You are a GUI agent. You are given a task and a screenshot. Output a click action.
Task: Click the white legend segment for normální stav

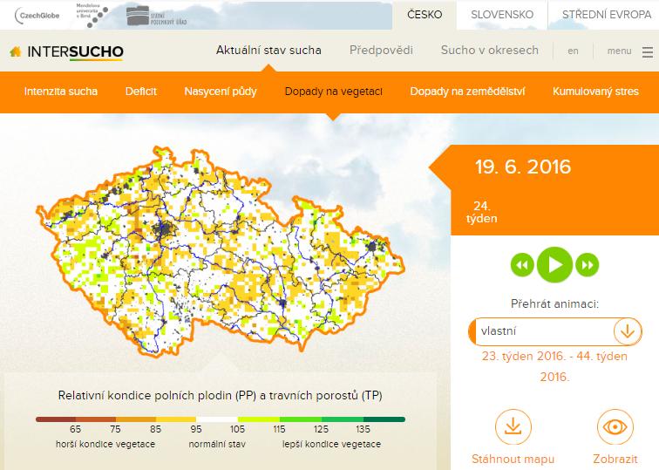(217, 419)
